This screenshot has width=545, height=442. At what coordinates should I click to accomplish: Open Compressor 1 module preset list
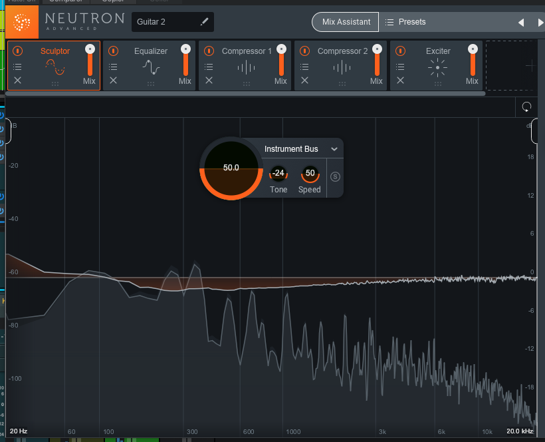[x=209, y=67]
